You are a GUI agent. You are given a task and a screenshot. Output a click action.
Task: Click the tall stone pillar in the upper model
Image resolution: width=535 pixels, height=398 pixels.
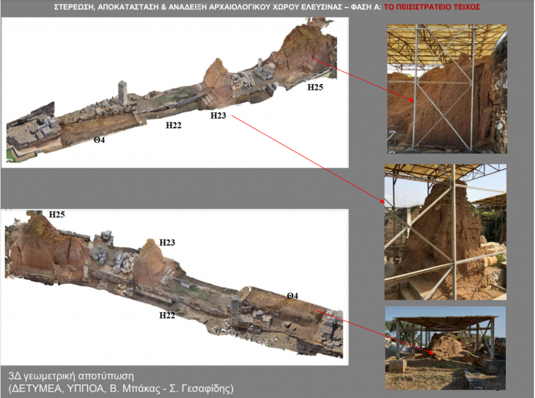(123, 93)
